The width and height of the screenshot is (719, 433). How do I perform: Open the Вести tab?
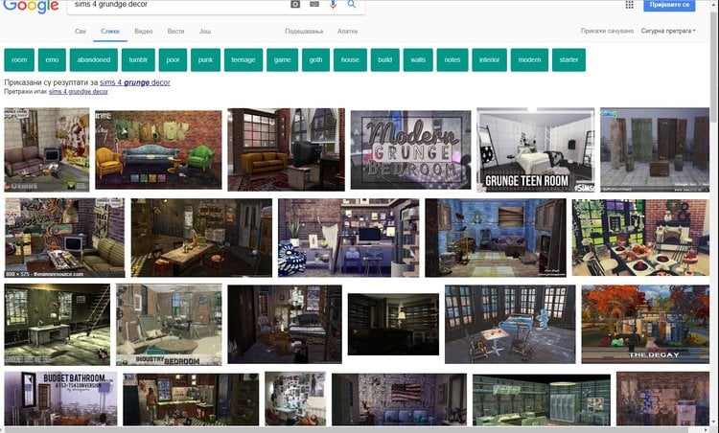[175, 32]
